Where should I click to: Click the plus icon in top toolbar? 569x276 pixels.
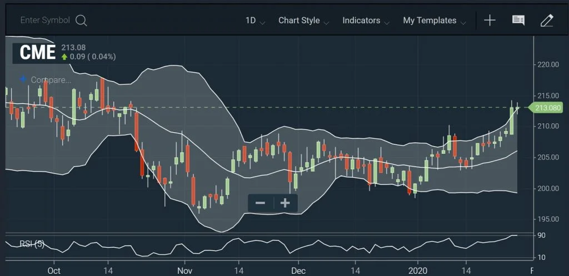click(490, 21)
